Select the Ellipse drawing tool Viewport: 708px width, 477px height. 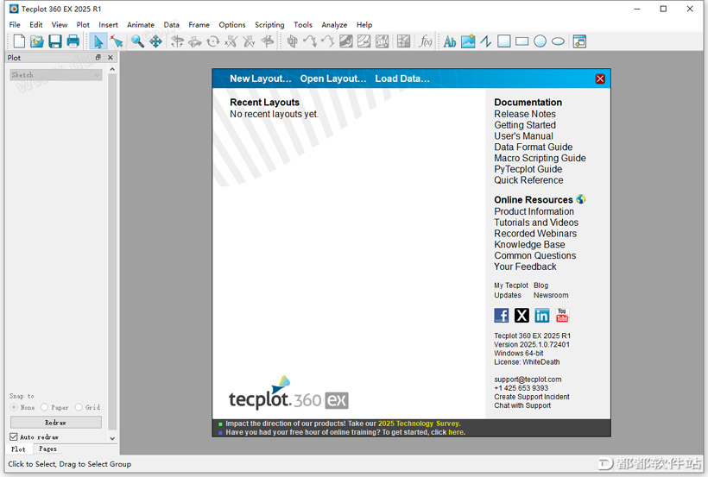(558, 41)
